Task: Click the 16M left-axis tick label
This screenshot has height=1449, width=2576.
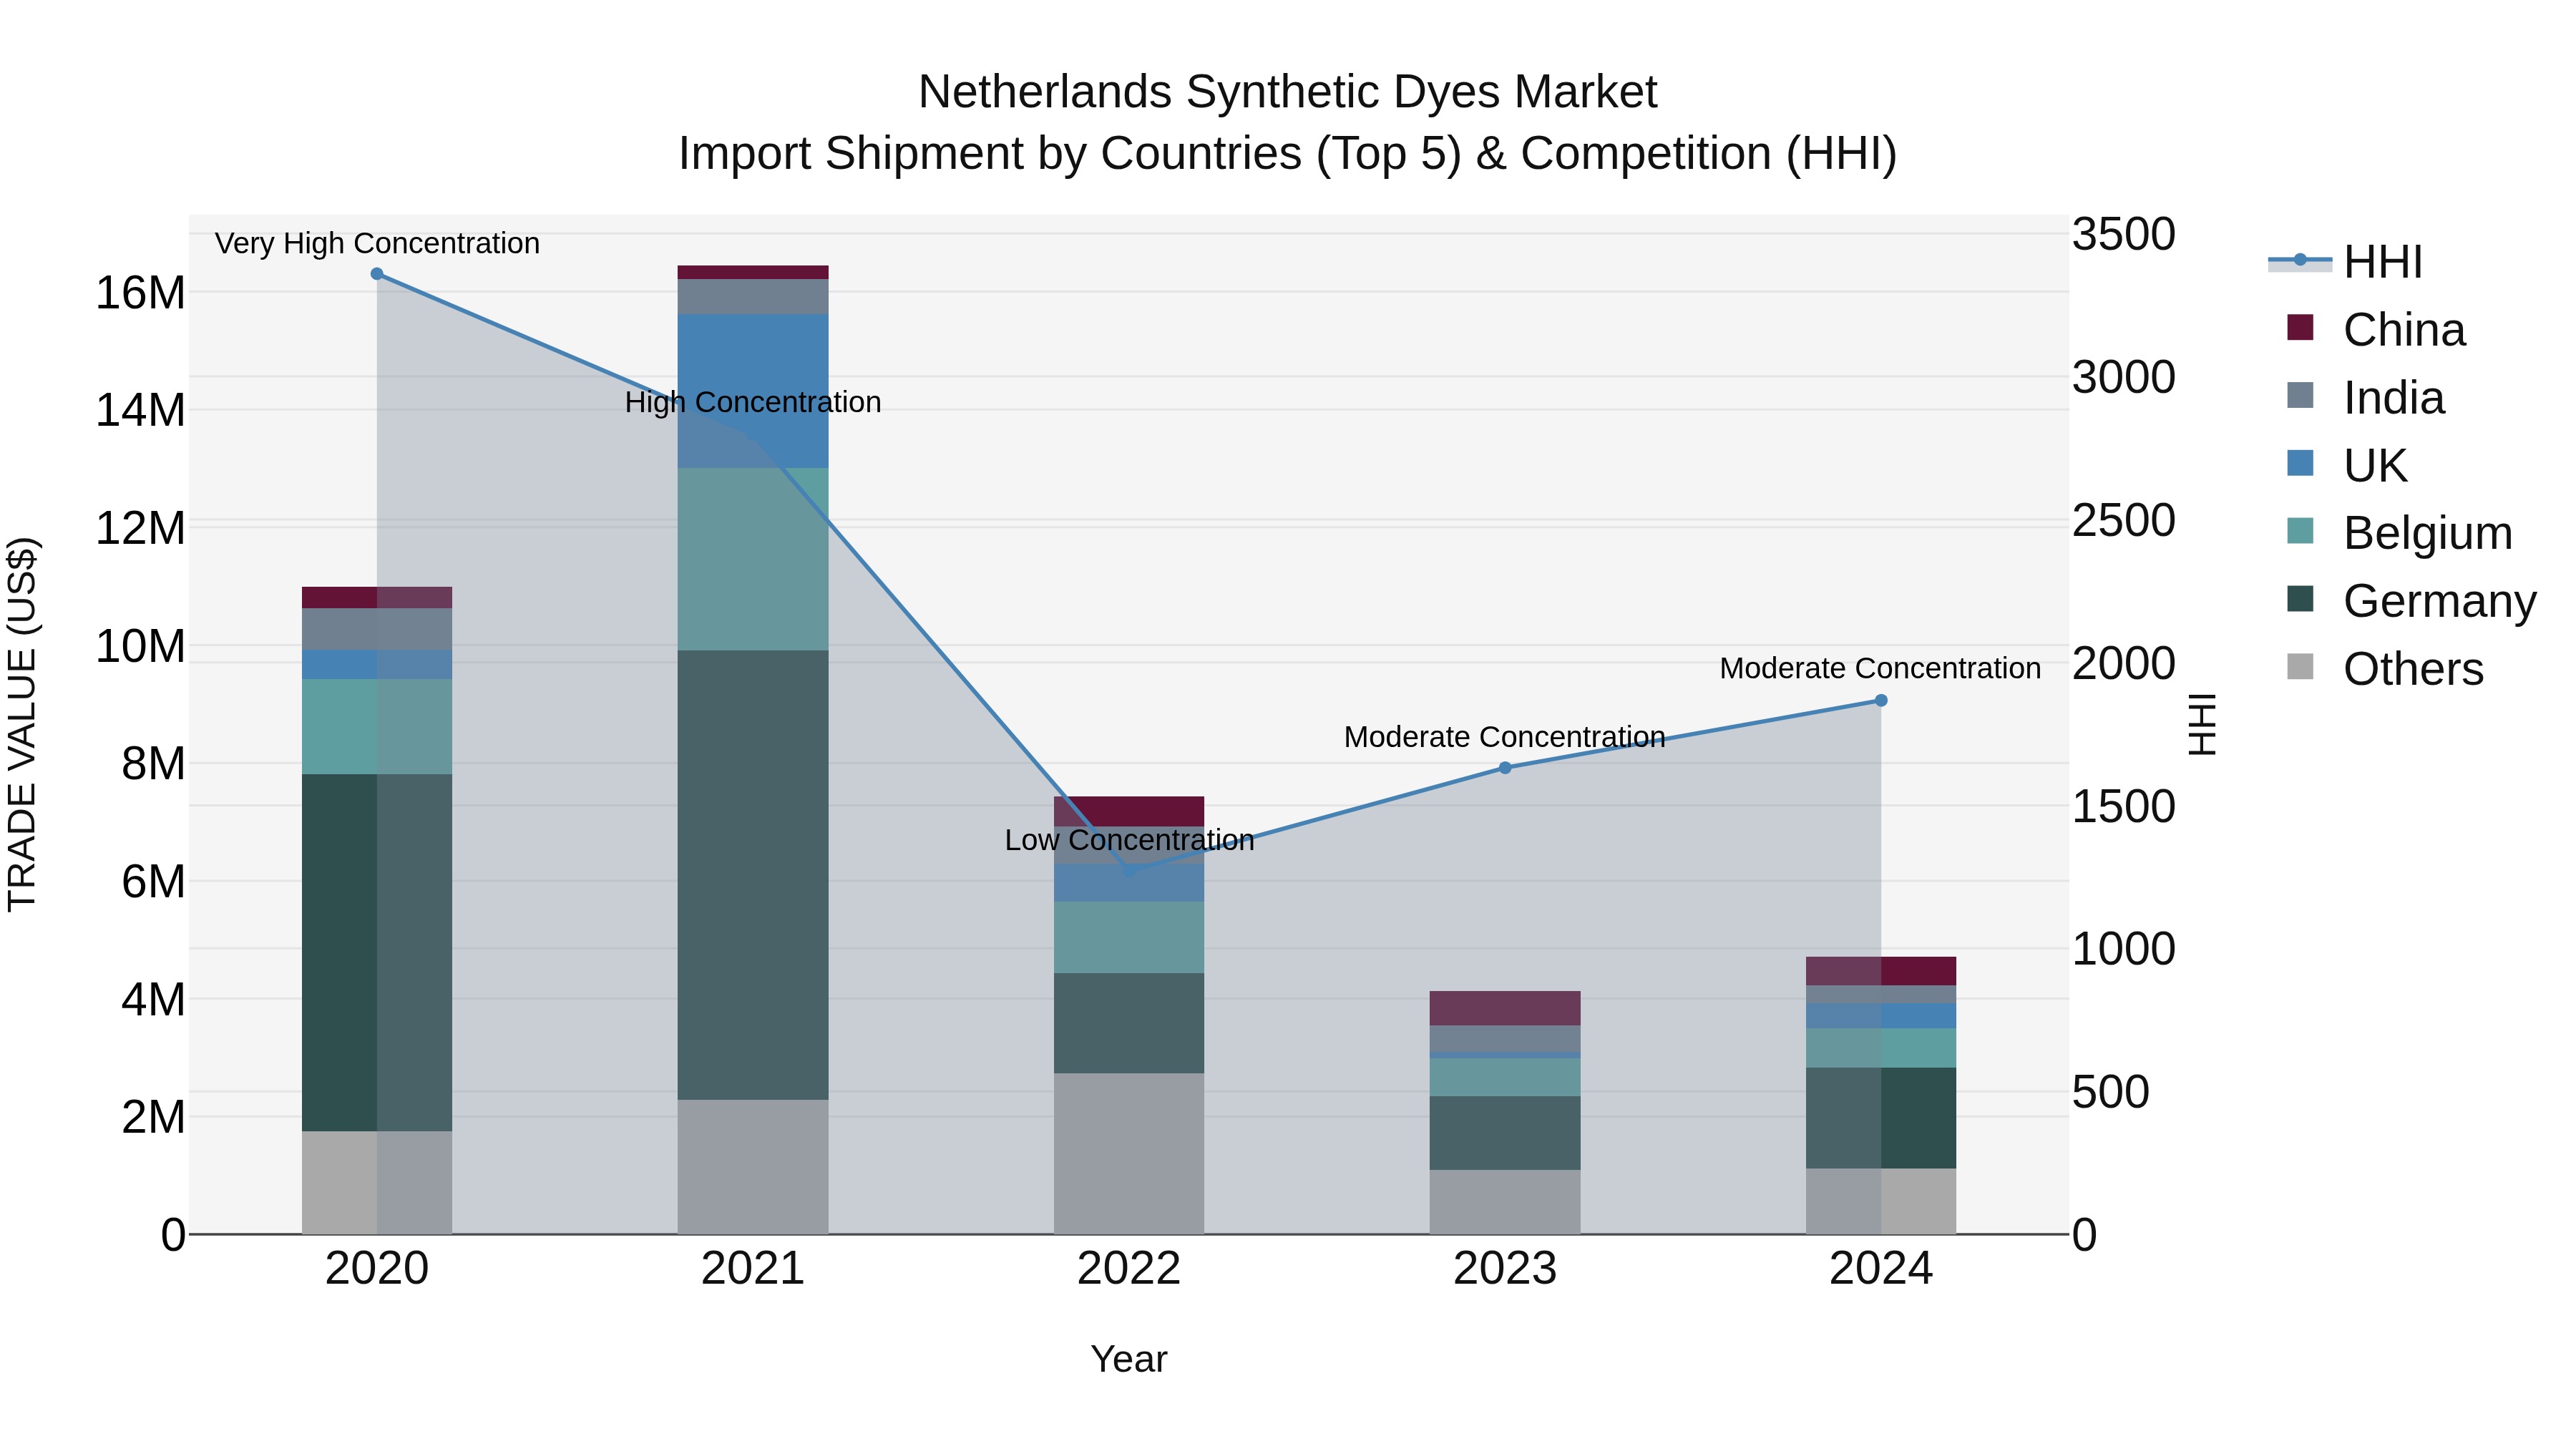Action: coord(140,293)
